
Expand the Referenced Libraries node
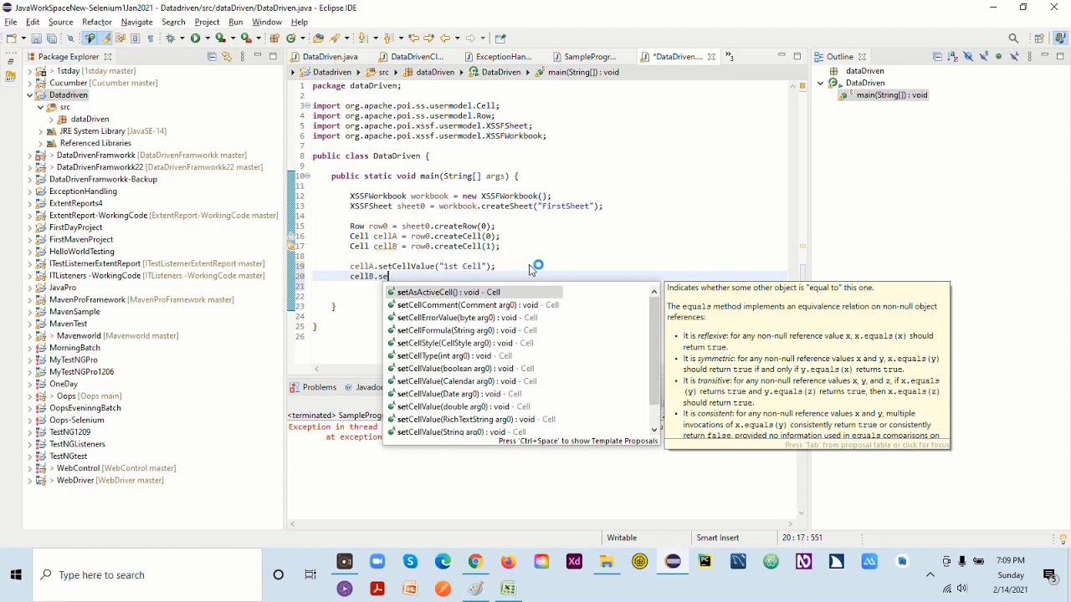coord(40,143)
